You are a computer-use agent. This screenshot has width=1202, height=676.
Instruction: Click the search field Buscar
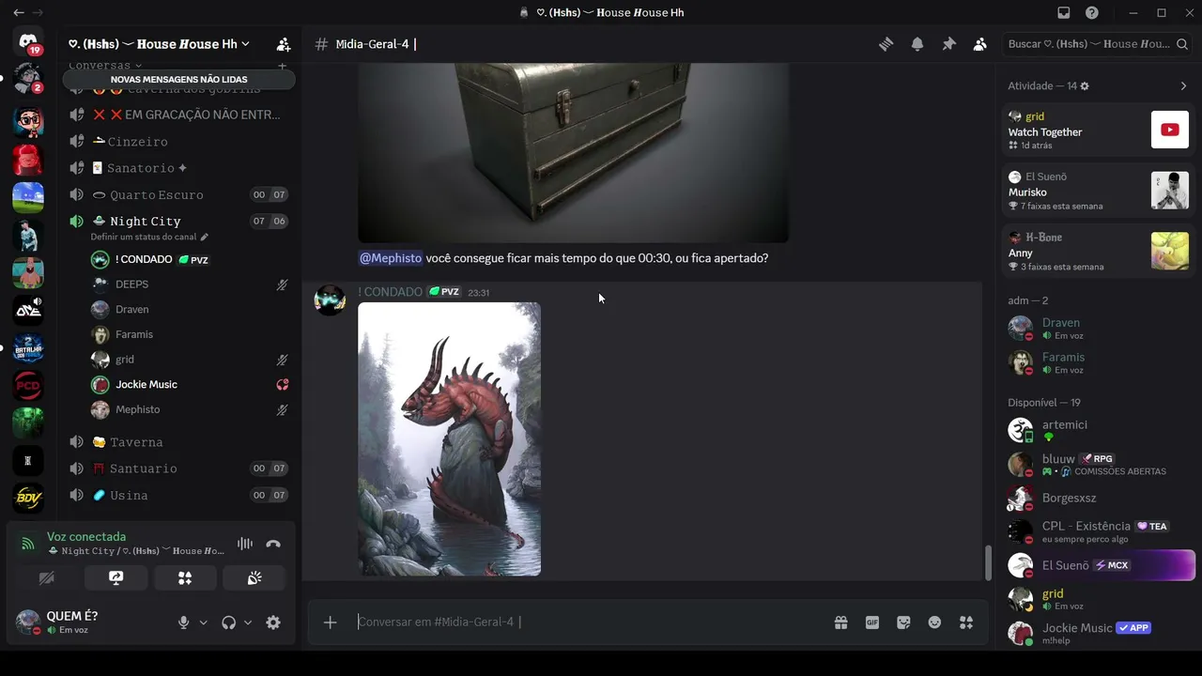[1096, 44]
